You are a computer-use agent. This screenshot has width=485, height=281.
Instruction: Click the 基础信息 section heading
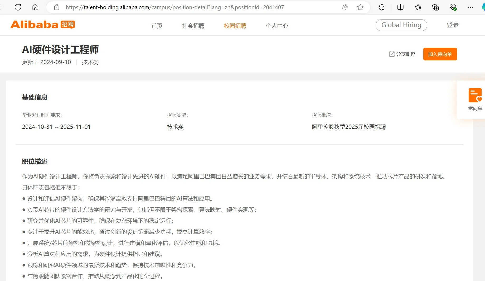pos(35,97)
